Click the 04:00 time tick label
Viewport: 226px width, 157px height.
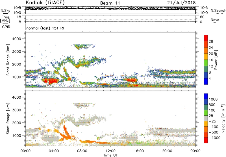(x=54, y=151)
